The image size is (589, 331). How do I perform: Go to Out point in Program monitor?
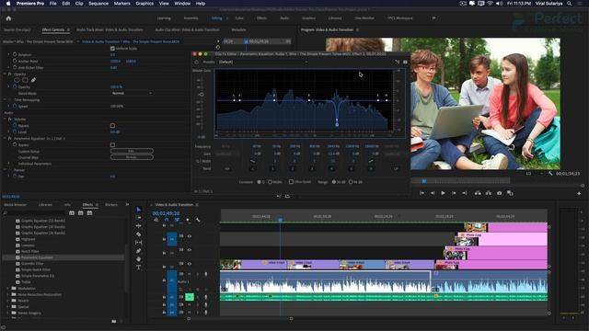click(x=464, y=193)
